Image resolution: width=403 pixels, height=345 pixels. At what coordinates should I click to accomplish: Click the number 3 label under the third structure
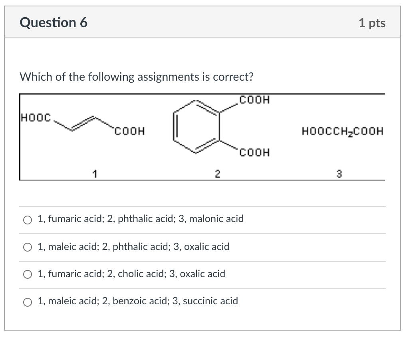click(x=339, y=174)
